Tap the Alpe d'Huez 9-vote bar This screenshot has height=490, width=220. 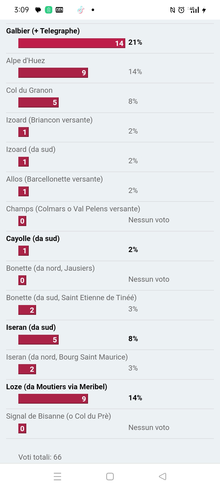click(x=53, y=73)
